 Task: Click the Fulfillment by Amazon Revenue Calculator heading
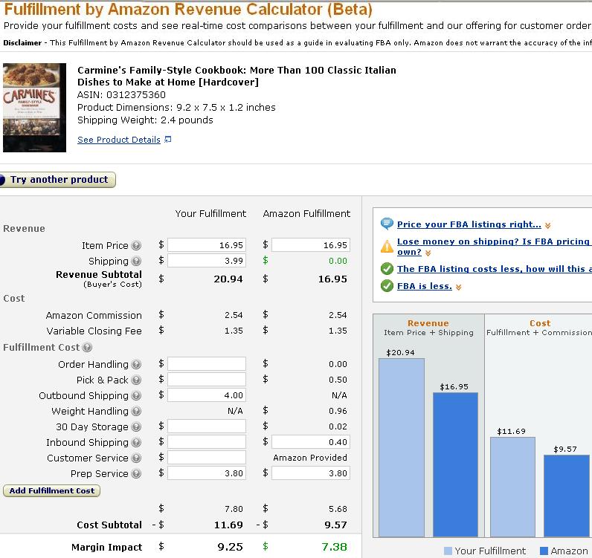pyautogui.click(x=188, y=10)
